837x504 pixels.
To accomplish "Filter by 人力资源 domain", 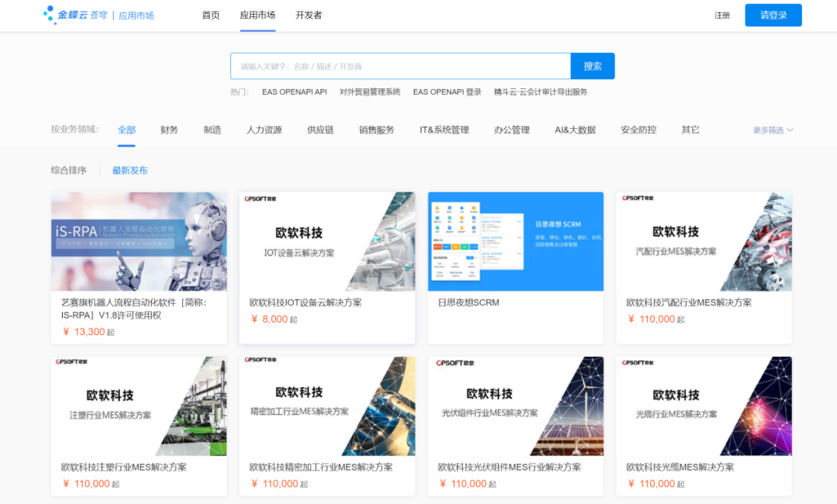I will pyautogui.click(x=264, y=129).
